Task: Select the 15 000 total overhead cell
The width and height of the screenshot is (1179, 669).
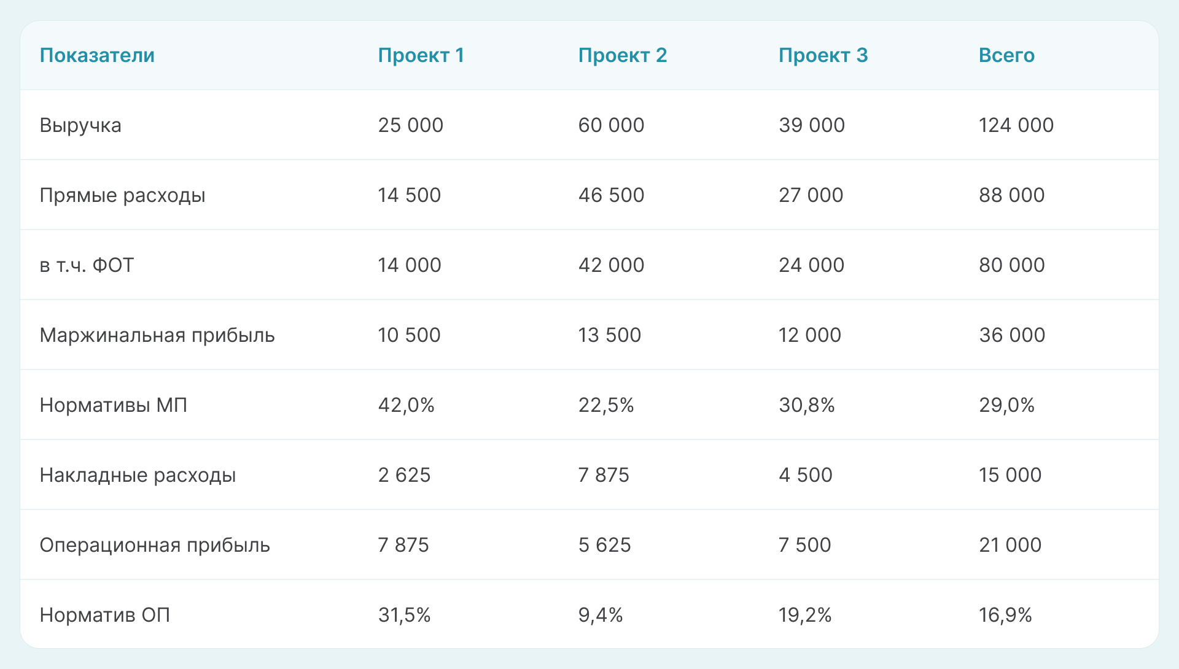Action: point(1010,475)
